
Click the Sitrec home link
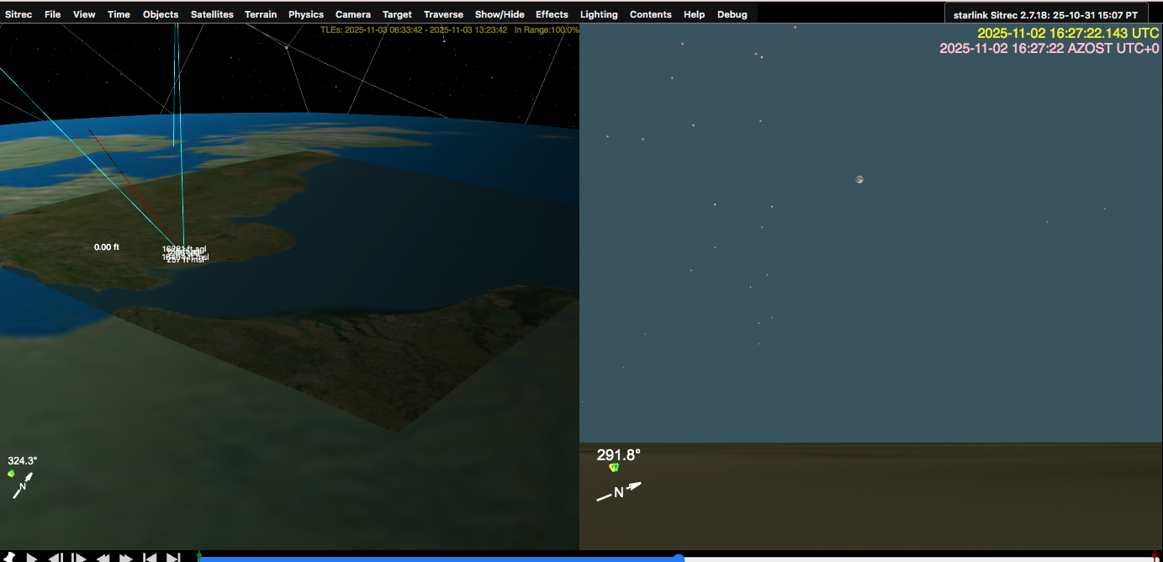point(19,14)
